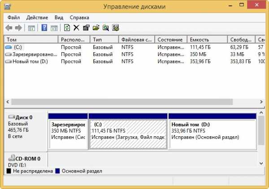269x189 pixels.
Task: Toggle the action pane toolbar icon
Action: [x=54, y=28]
